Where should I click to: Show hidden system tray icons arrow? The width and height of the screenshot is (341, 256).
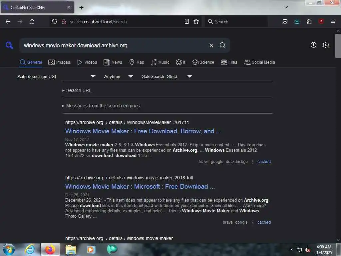pos(291,250)
